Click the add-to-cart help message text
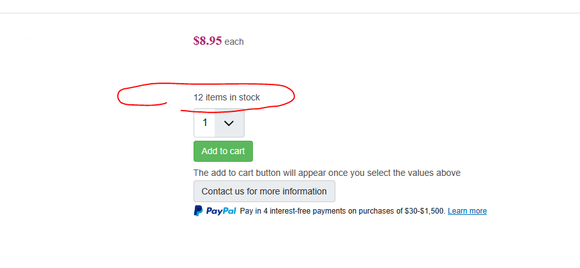 (327, 173)
